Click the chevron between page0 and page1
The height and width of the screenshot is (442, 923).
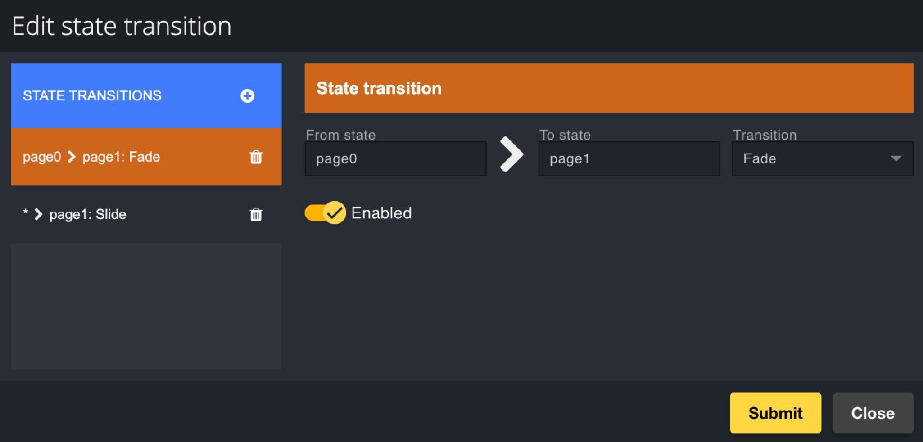coord(70,157)
